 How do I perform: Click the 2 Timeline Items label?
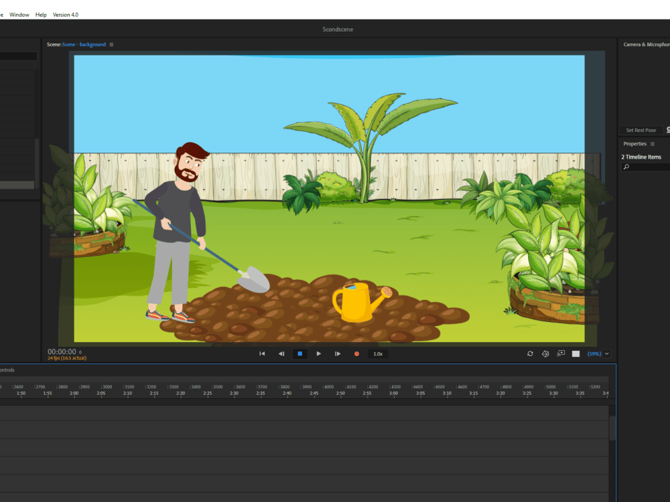click(x=641, y=157)
